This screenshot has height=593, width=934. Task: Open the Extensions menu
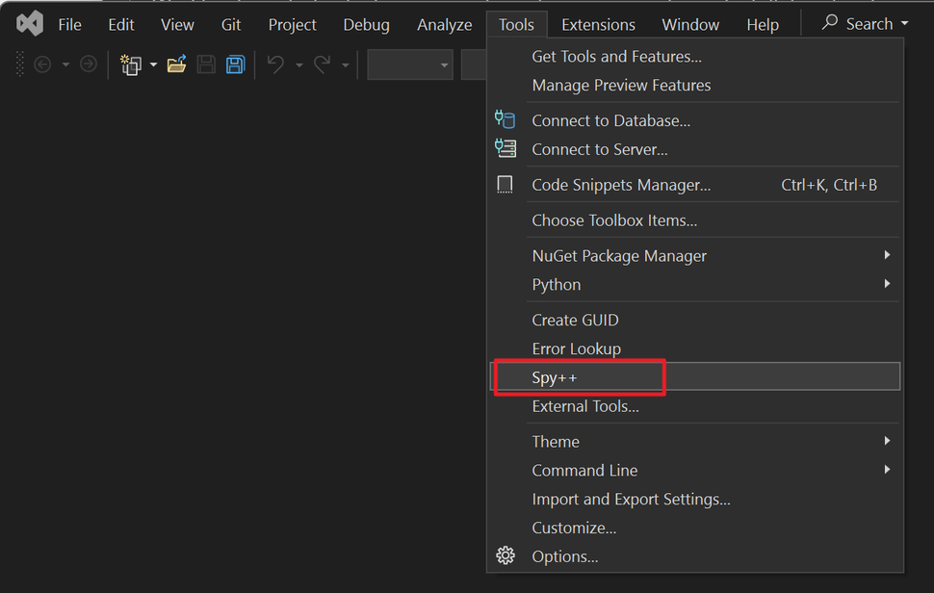(x=597, y=24)
